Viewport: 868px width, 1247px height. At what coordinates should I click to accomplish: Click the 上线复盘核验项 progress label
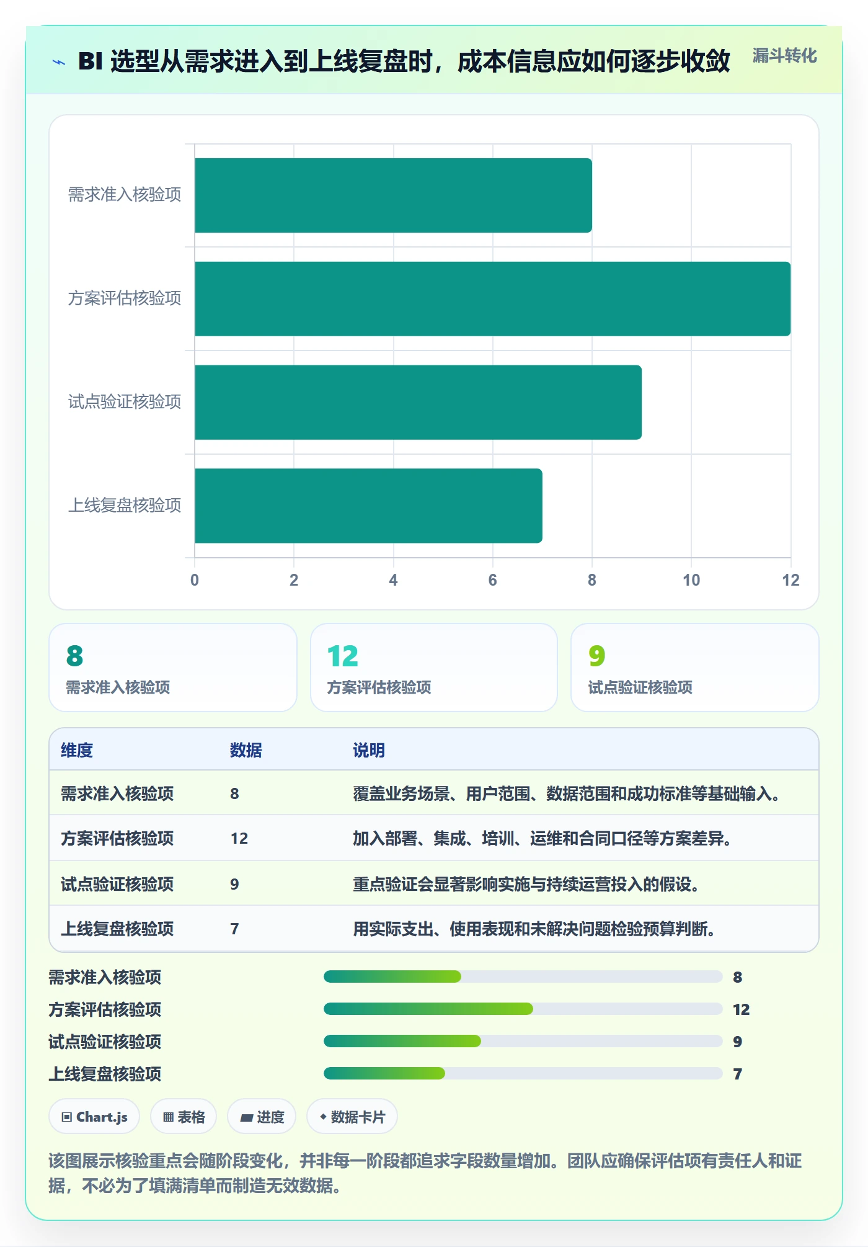tap(105, 1074)
